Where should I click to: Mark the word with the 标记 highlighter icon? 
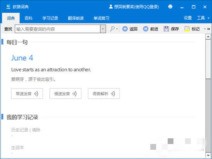coord(187,29)
